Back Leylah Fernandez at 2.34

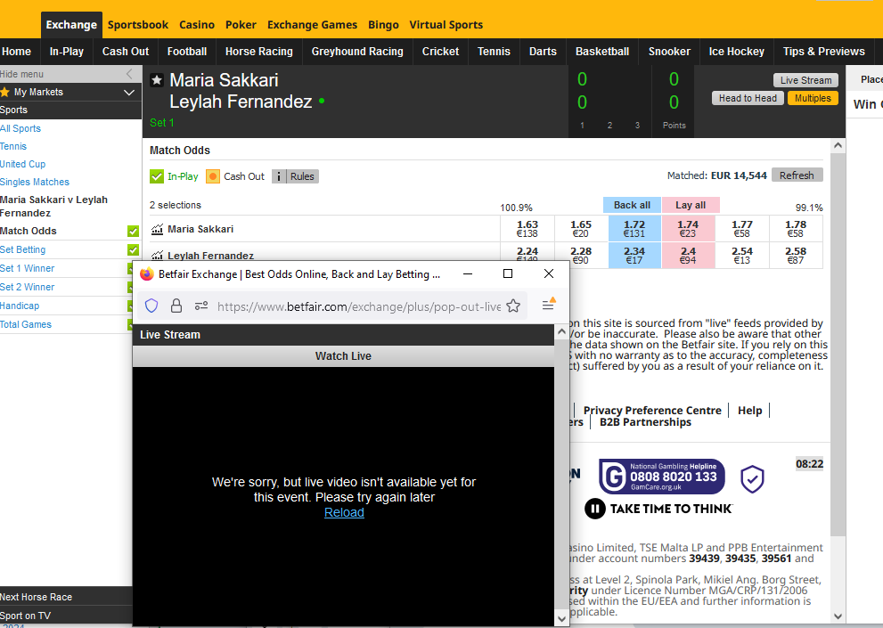tap(634, 255)
